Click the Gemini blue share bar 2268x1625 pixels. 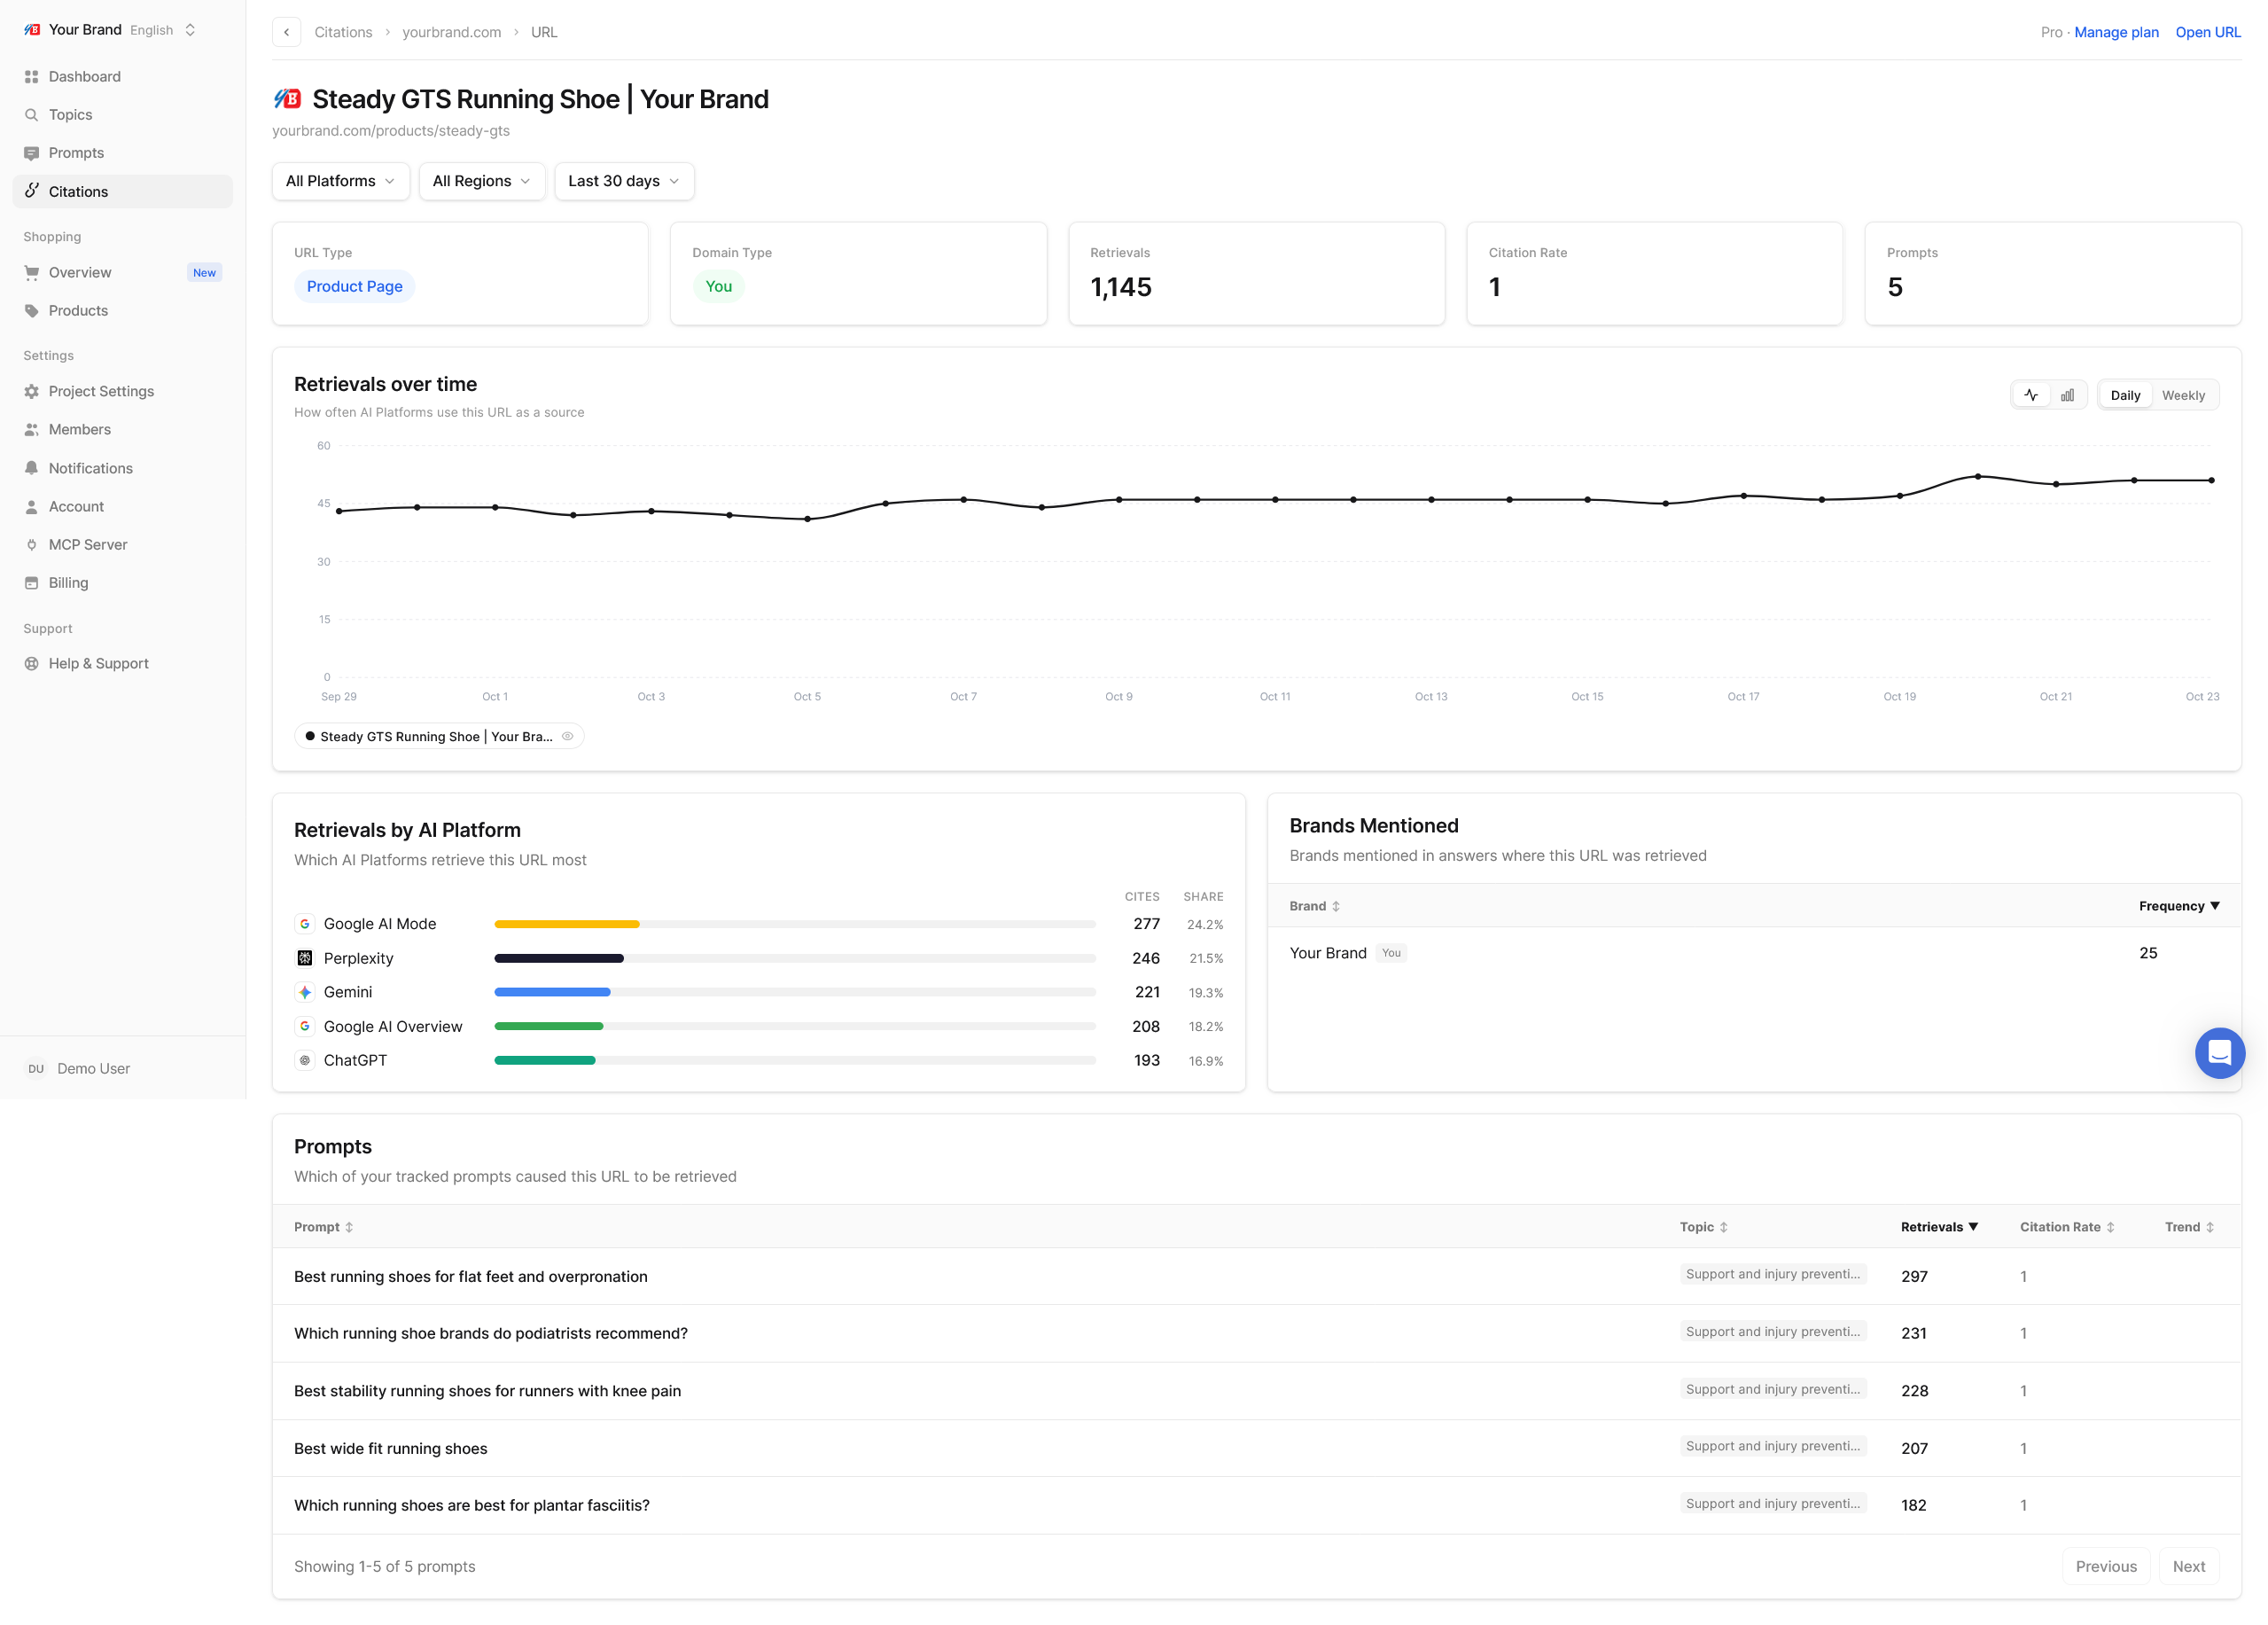pyautogui.click(x=552, y=992)
